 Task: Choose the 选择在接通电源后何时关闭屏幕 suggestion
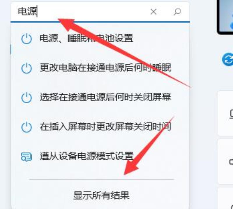100,97
